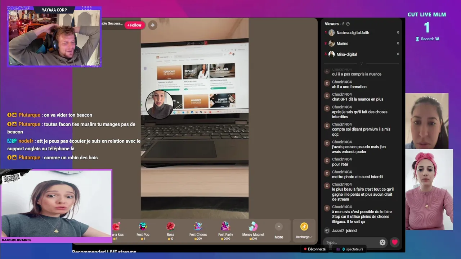Image resolution: width=461 pixels, height=259 pixels.
Task: Click the red heart like button
Action: (x=395, y=242)
